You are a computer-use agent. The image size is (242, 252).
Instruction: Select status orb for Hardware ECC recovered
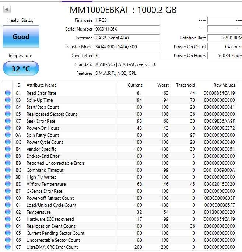point(8,219)
